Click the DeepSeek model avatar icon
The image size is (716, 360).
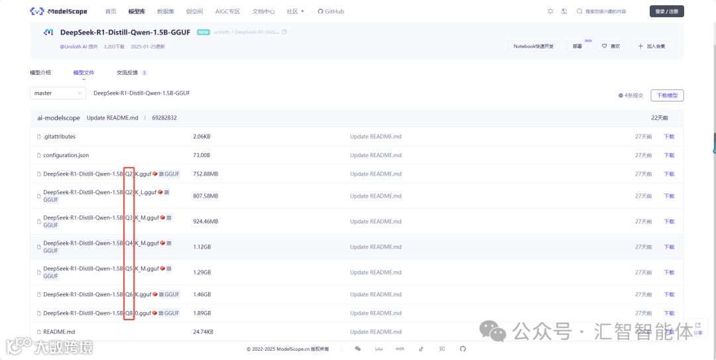click(48, 32)
